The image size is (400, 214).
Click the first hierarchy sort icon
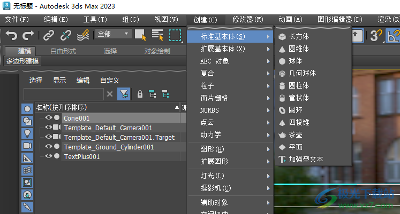pos(152,94)
